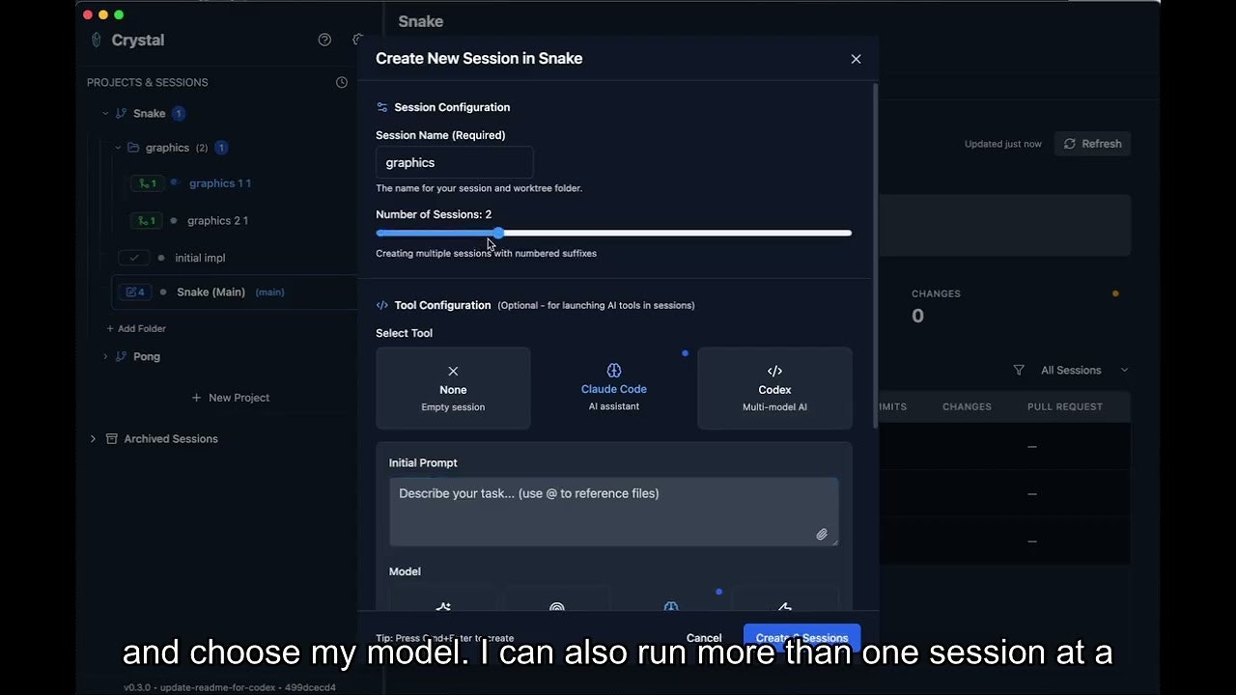This screenshot has width=1236, height=695.
Task: Click inside the Session Name field
Action: [454, 162]
